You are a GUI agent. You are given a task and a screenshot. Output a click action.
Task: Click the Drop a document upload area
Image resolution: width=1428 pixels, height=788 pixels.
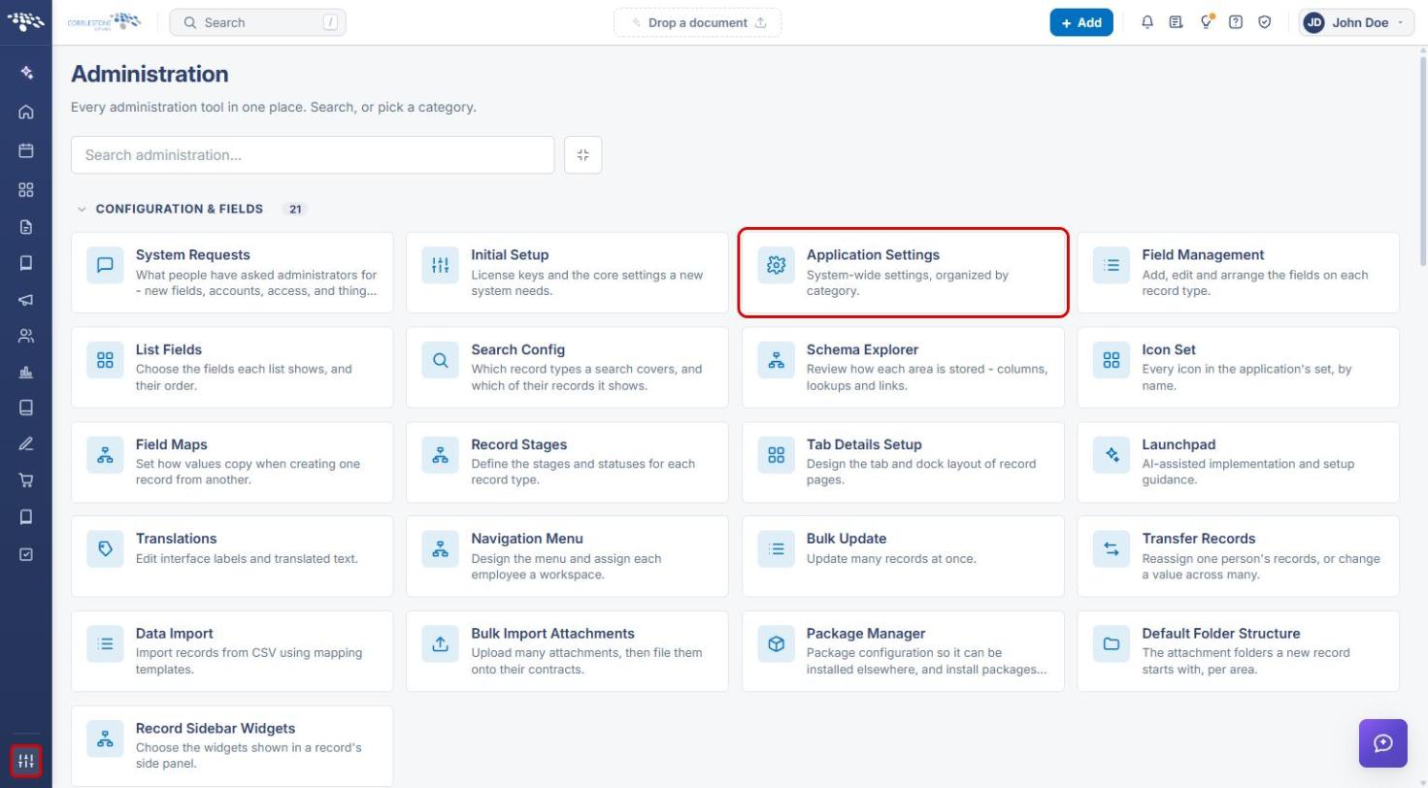[x=697, y=22]
